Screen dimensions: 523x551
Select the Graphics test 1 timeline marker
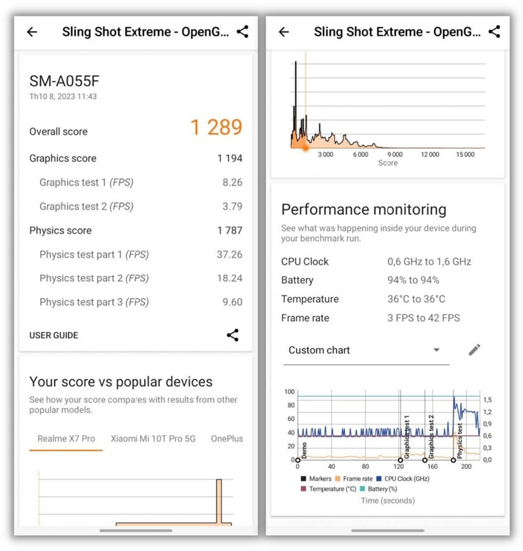(401, 459)
